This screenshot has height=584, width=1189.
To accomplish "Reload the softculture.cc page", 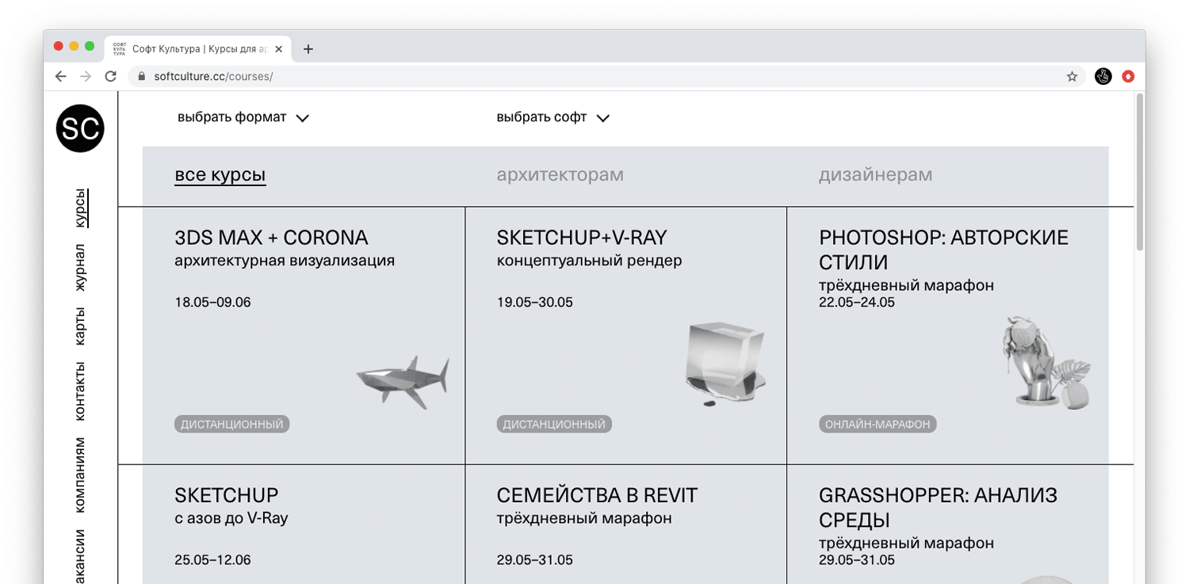I will pyautogui.click(x=111, y=76).
